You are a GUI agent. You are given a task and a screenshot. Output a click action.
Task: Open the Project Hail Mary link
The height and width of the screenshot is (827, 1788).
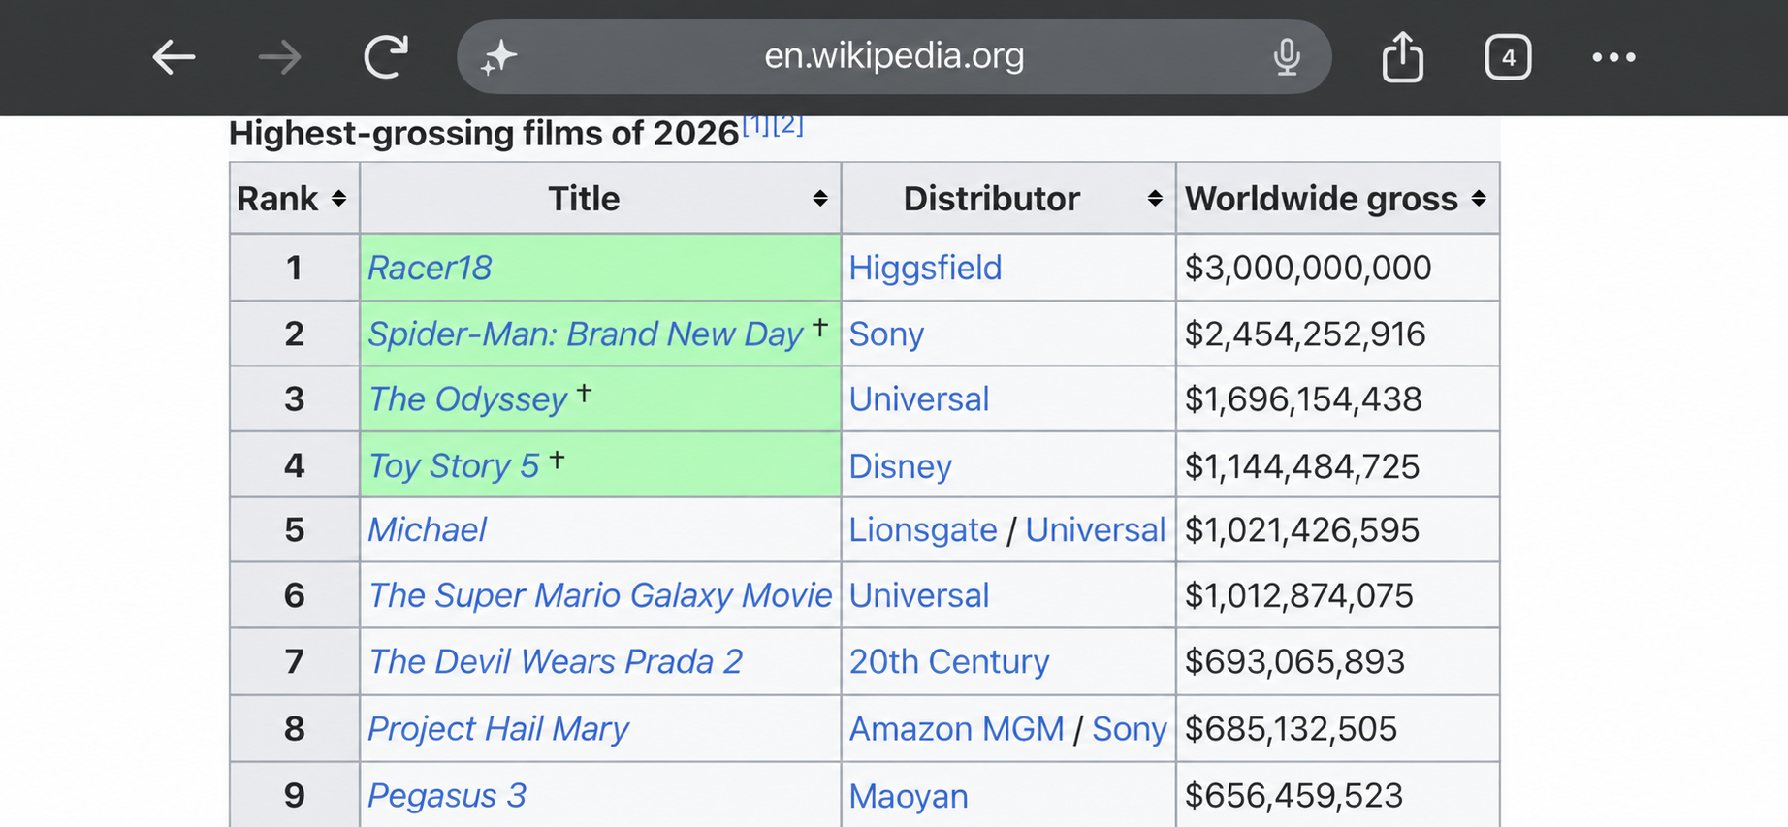click(498, 728)
